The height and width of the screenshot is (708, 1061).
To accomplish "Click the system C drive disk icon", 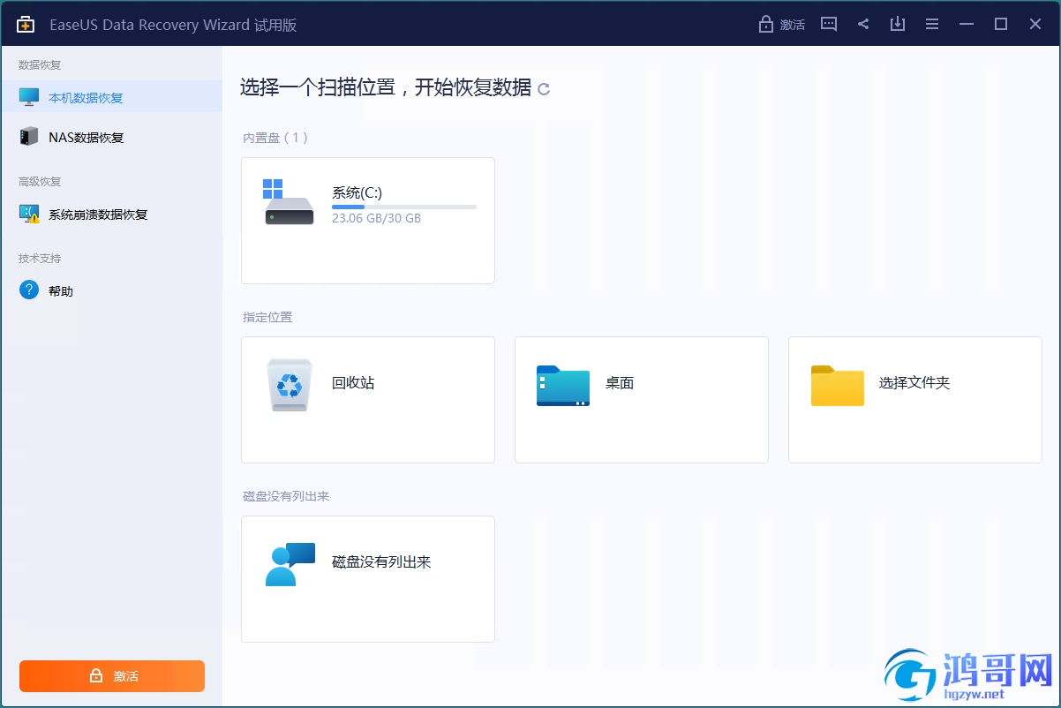I will pos(289,202).
